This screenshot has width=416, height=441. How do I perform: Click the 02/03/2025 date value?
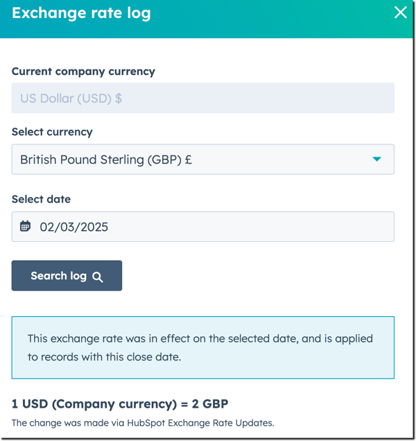[x=73, y=227]
